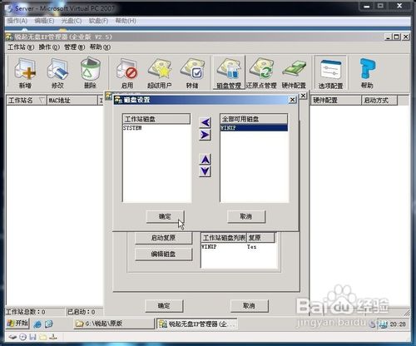
Task: Click the 新增 (add workstation) toolbar icon
Action: (x=25, y=72)
